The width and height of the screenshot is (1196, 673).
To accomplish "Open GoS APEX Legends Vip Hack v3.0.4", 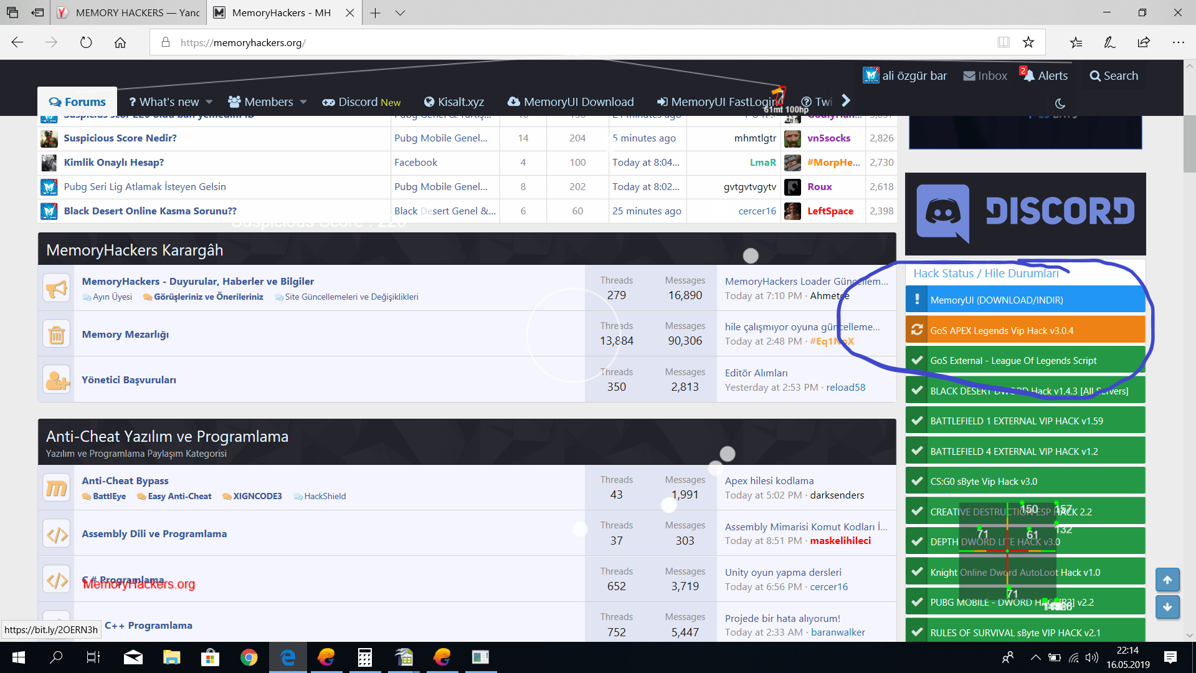I will tap(1025, 330).
